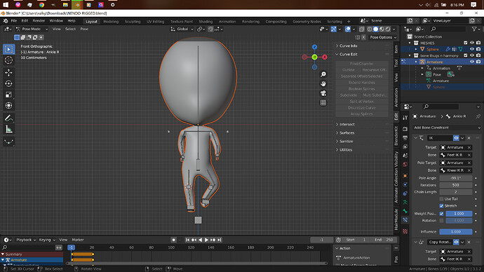Open the Playback dropdown menu
Image resolution: width=484 pixels, height=272 pixels.
pos(26,240)
